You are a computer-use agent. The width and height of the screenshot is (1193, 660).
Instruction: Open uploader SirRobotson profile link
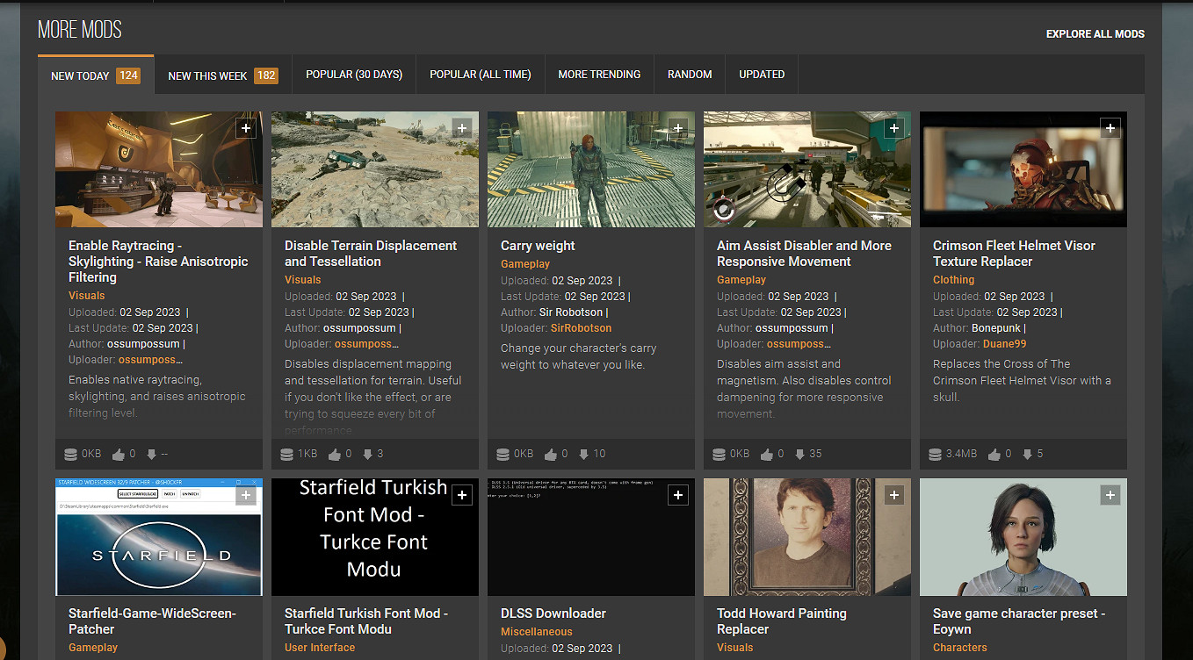581,328
